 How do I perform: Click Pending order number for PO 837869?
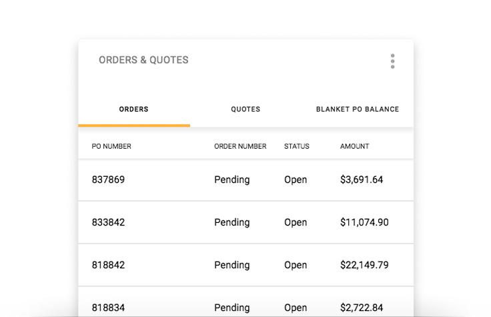click(x=231, y=180)
